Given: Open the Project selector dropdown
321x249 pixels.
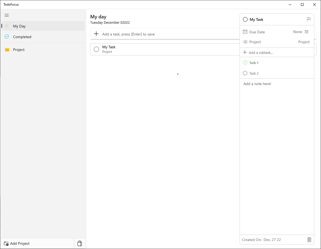Looking at the screenshot, I should point(304,42).
